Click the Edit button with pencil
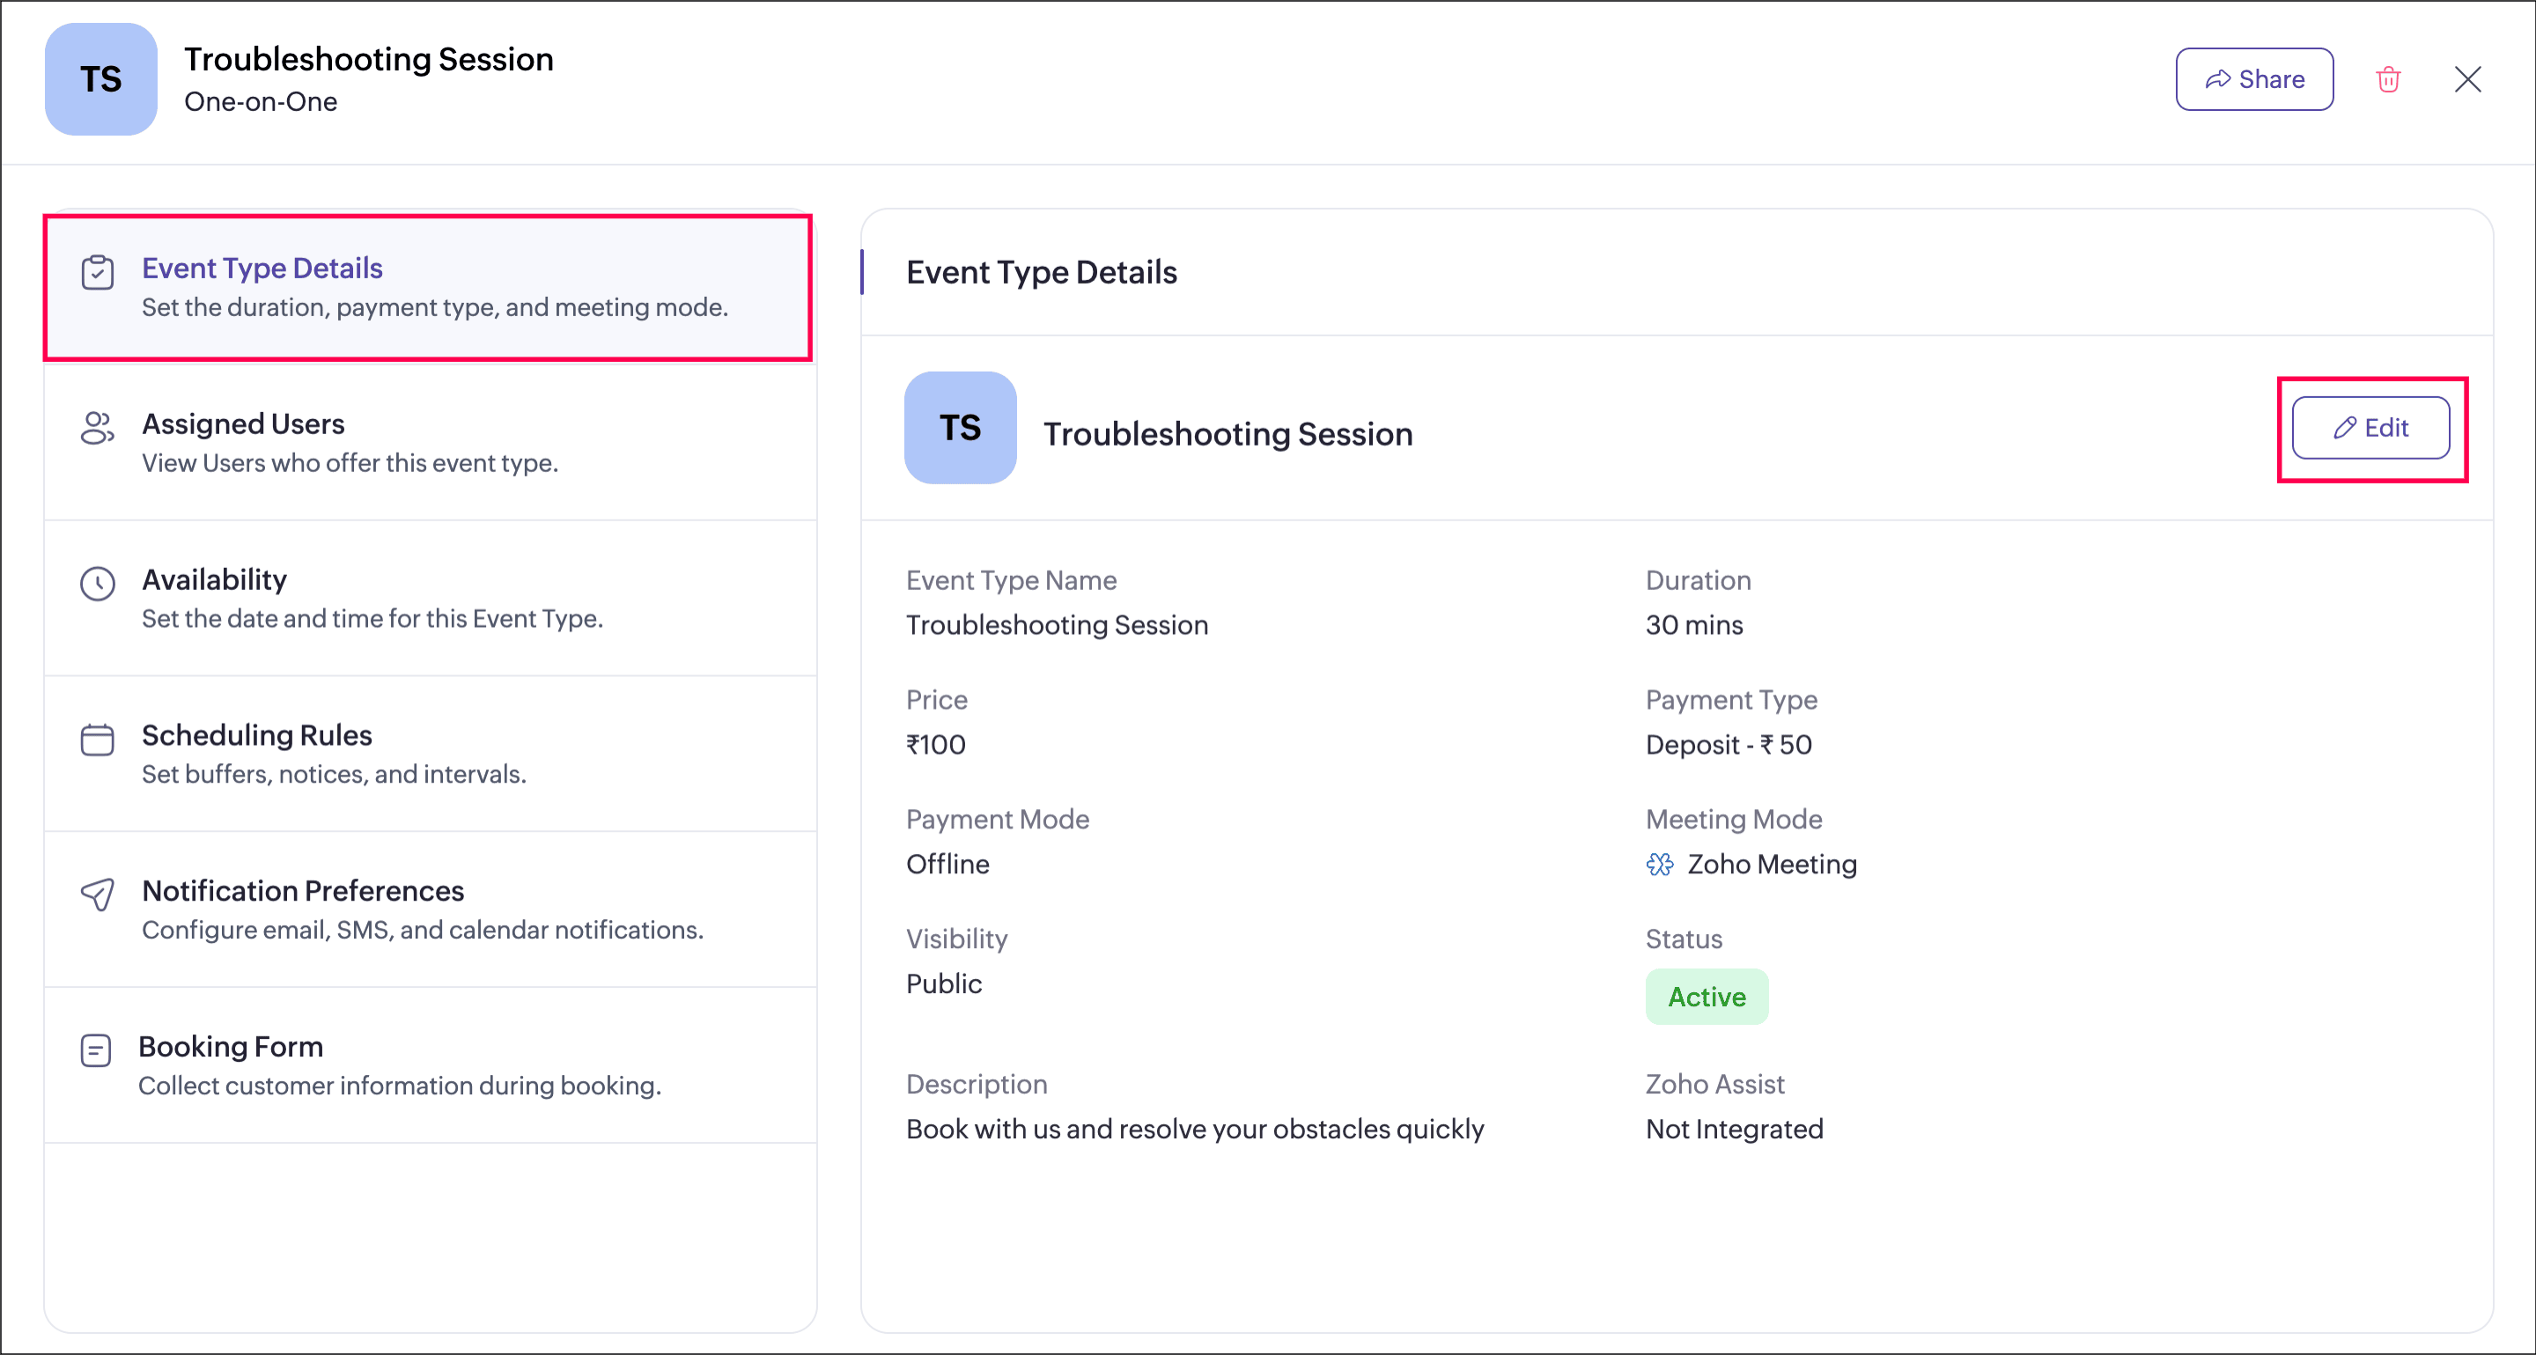Image resolution: width=2536 pixels, height=1355 pixels. [x=2370, y=428]
